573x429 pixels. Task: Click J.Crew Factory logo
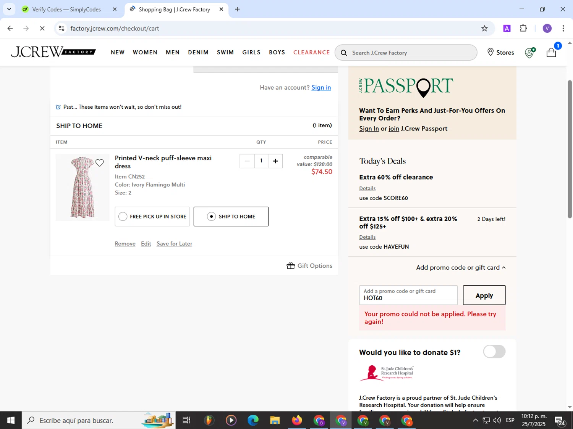pyautogui.click(x=53, y=52)
